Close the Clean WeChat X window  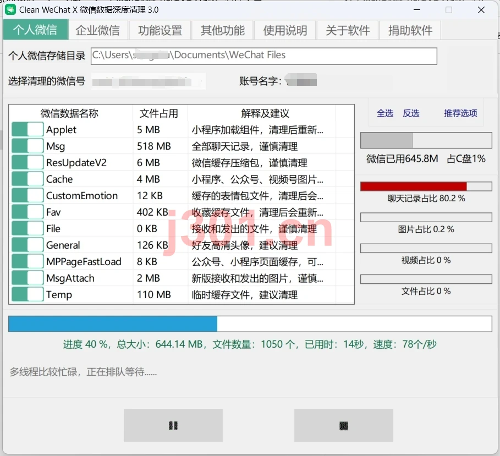481,10
